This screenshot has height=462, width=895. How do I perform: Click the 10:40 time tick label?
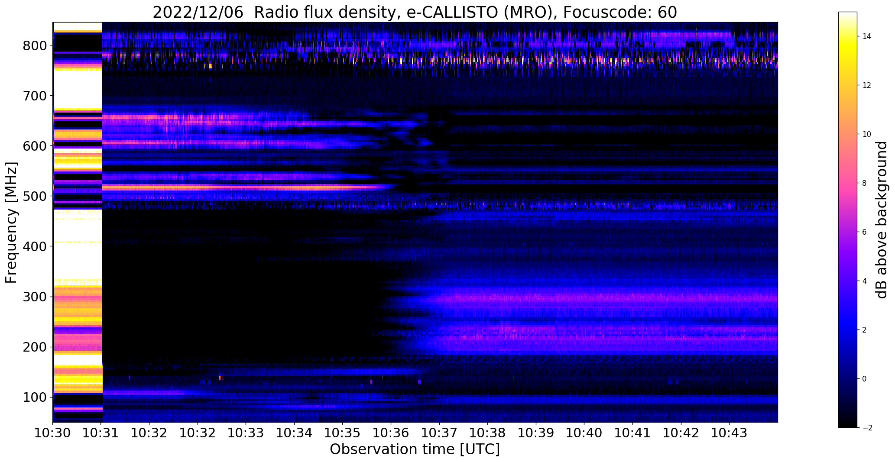(584, 433)
